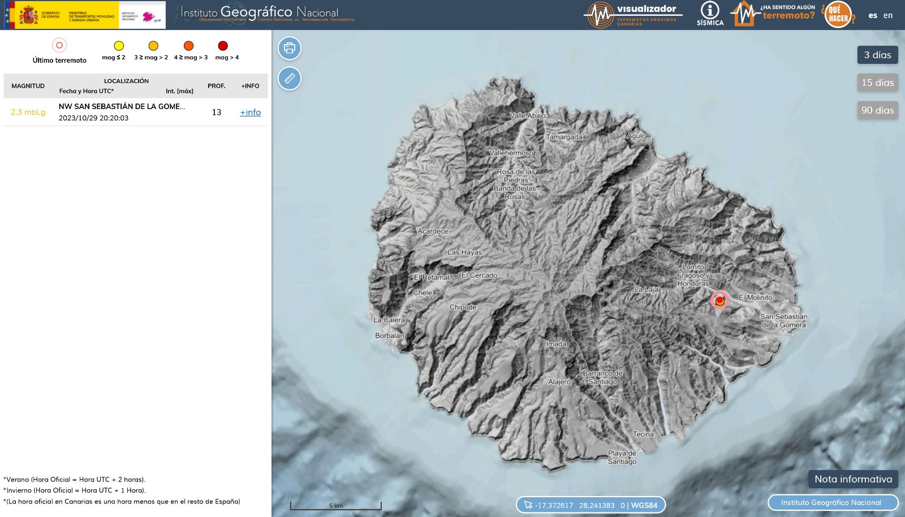Click the El Cercado label on the map

coord(479,275)
